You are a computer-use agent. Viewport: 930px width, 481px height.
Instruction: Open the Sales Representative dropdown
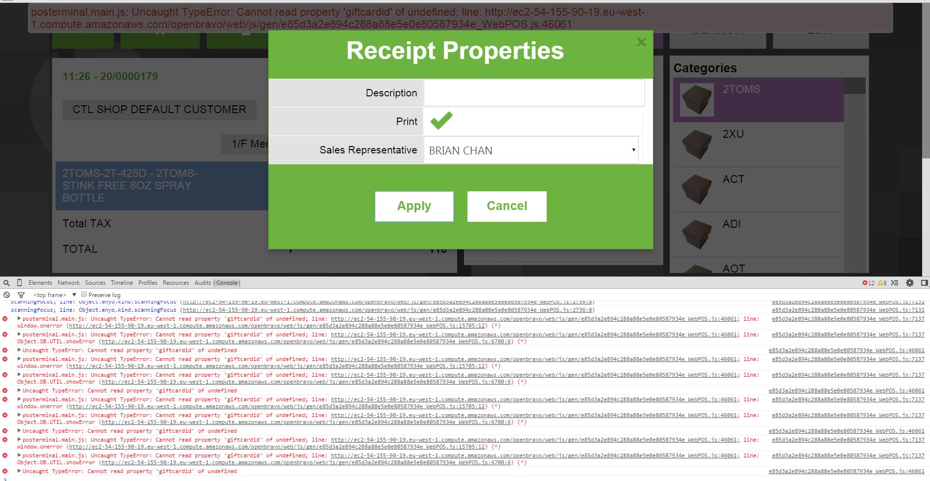tap(531, 150)
